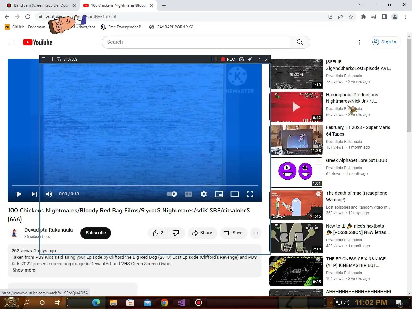
Task: Focus the YouTube search field
Action: pos(196,42)
